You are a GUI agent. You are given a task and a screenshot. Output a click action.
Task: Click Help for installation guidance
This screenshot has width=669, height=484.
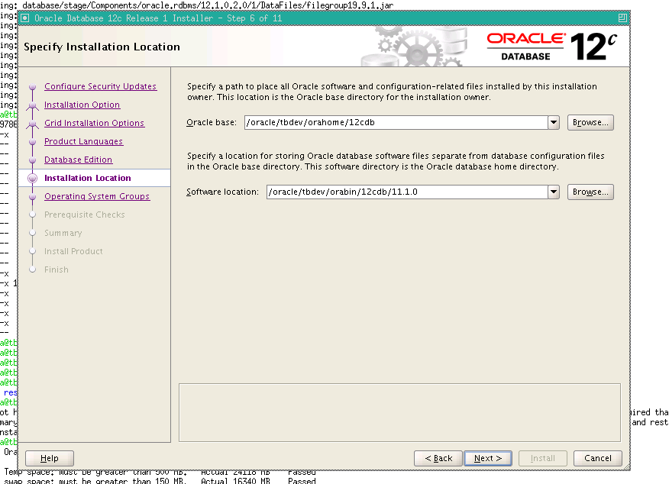click(x=49, y=458)
